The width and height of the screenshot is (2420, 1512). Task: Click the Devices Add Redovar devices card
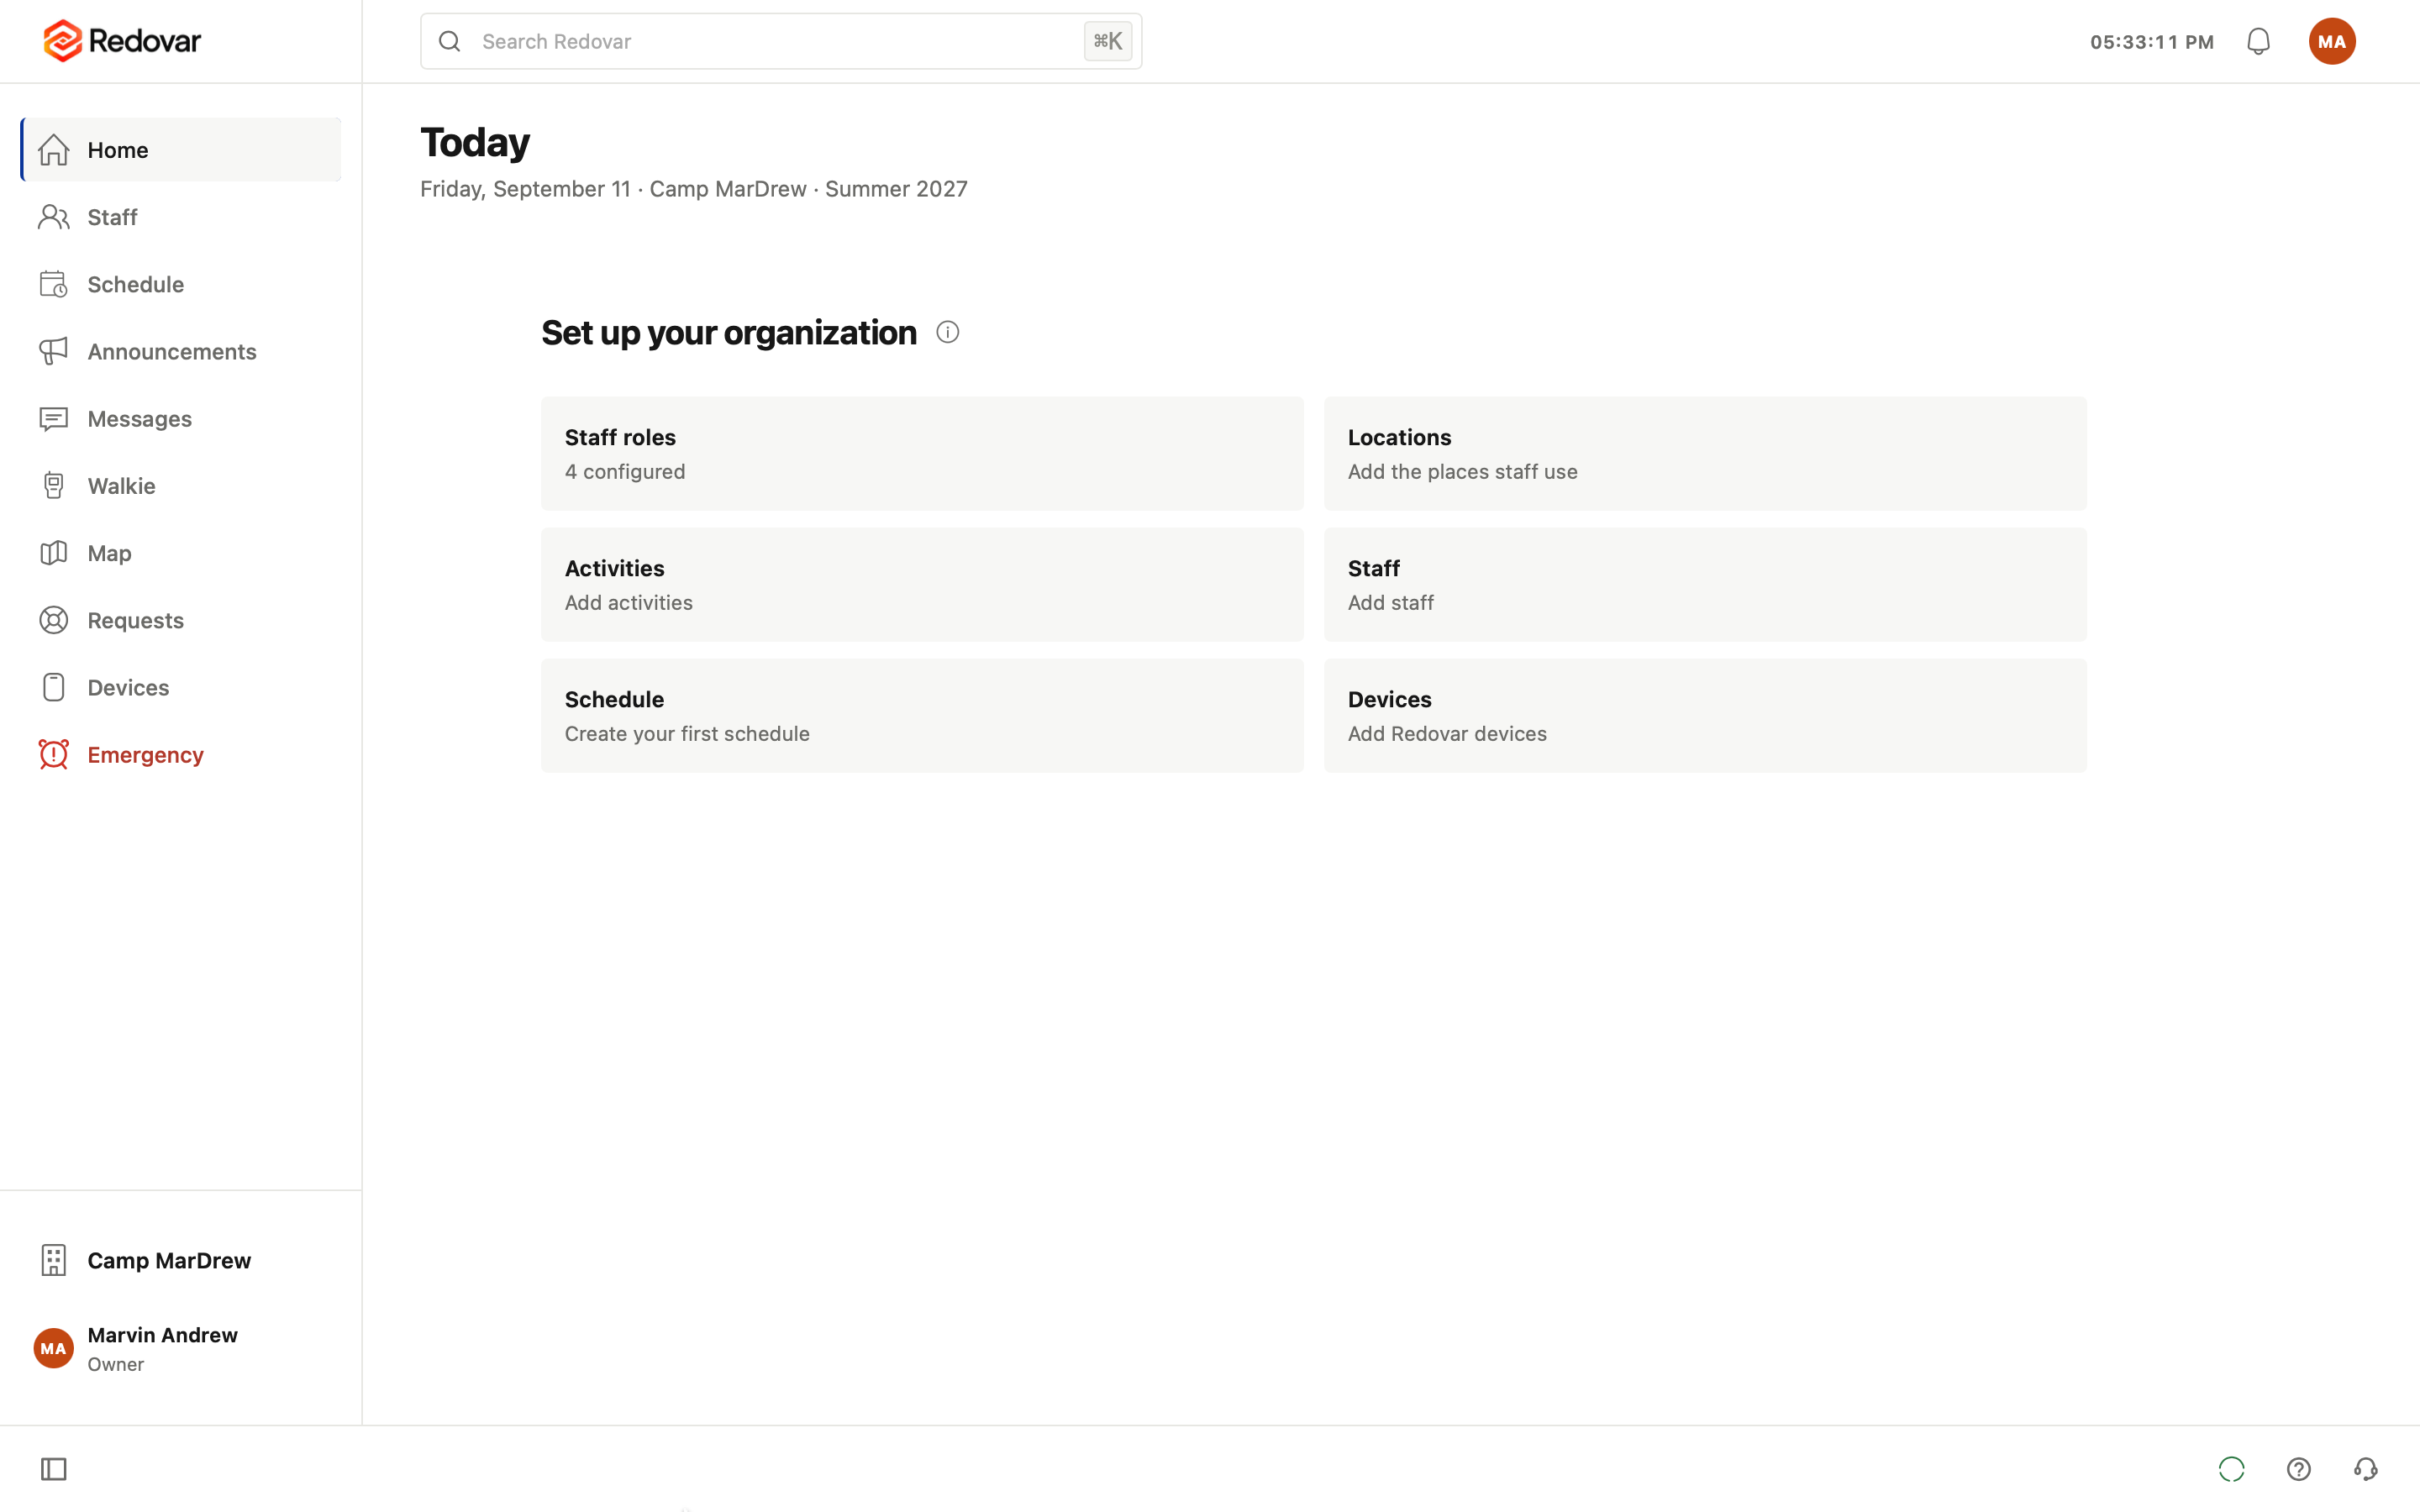pos(1705,716)
